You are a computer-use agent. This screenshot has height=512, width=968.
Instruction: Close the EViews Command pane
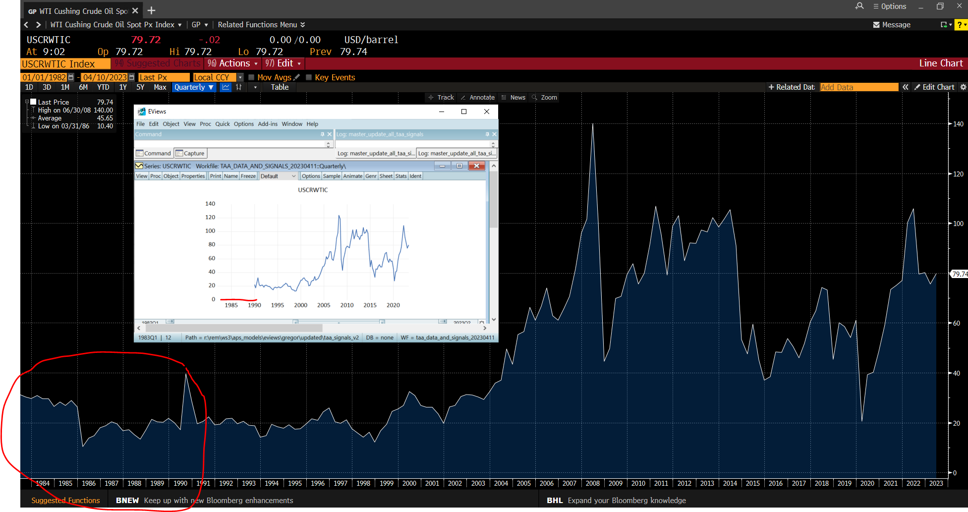tap(330, 134)
